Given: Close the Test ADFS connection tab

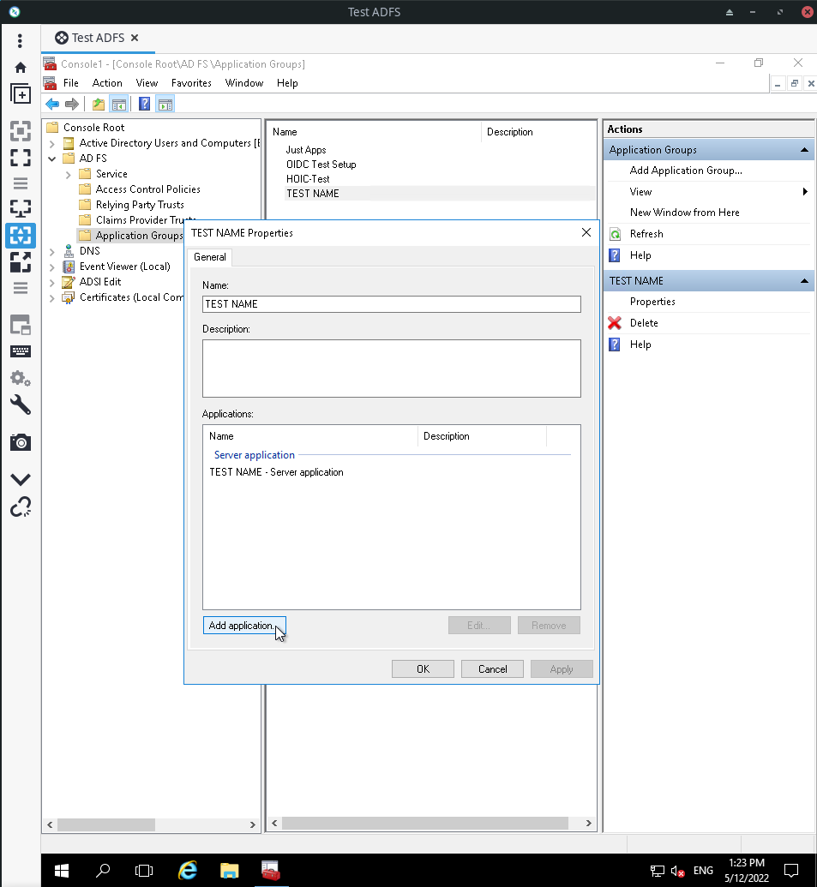Looking at the screenshot, I should click(x=135, y=38).
